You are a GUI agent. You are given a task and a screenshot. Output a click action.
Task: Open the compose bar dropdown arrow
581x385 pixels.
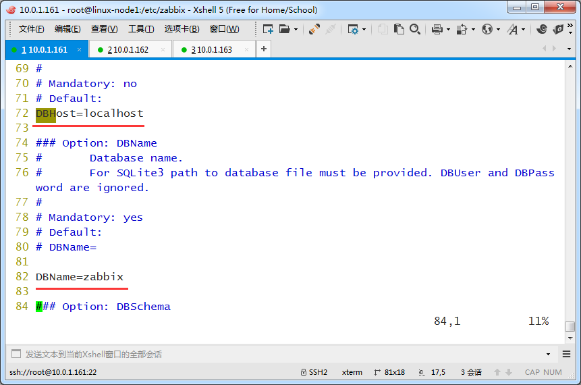click(548, 354)
